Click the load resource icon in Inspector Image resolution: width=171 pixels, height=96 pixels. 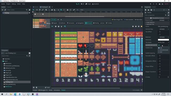[149, 10]
